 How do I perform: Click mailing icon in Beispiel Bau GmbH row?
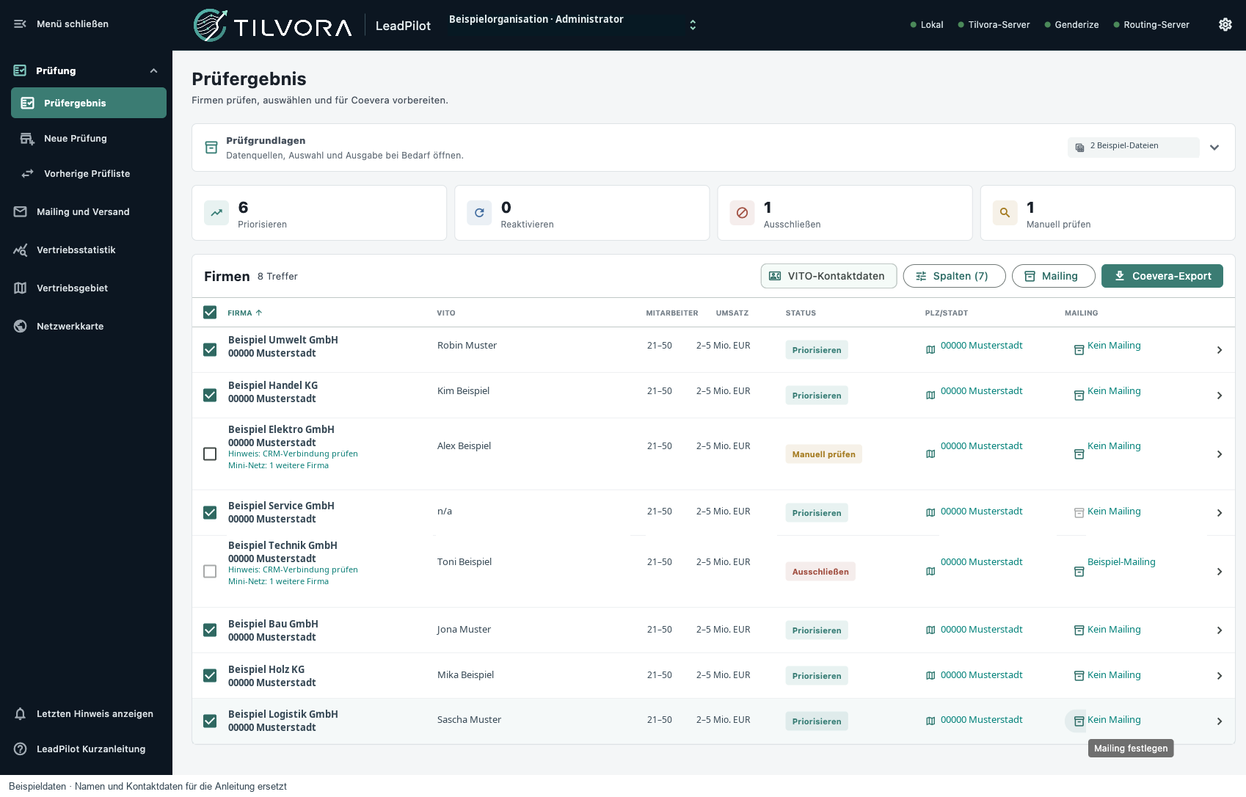tap(1079, 630)
